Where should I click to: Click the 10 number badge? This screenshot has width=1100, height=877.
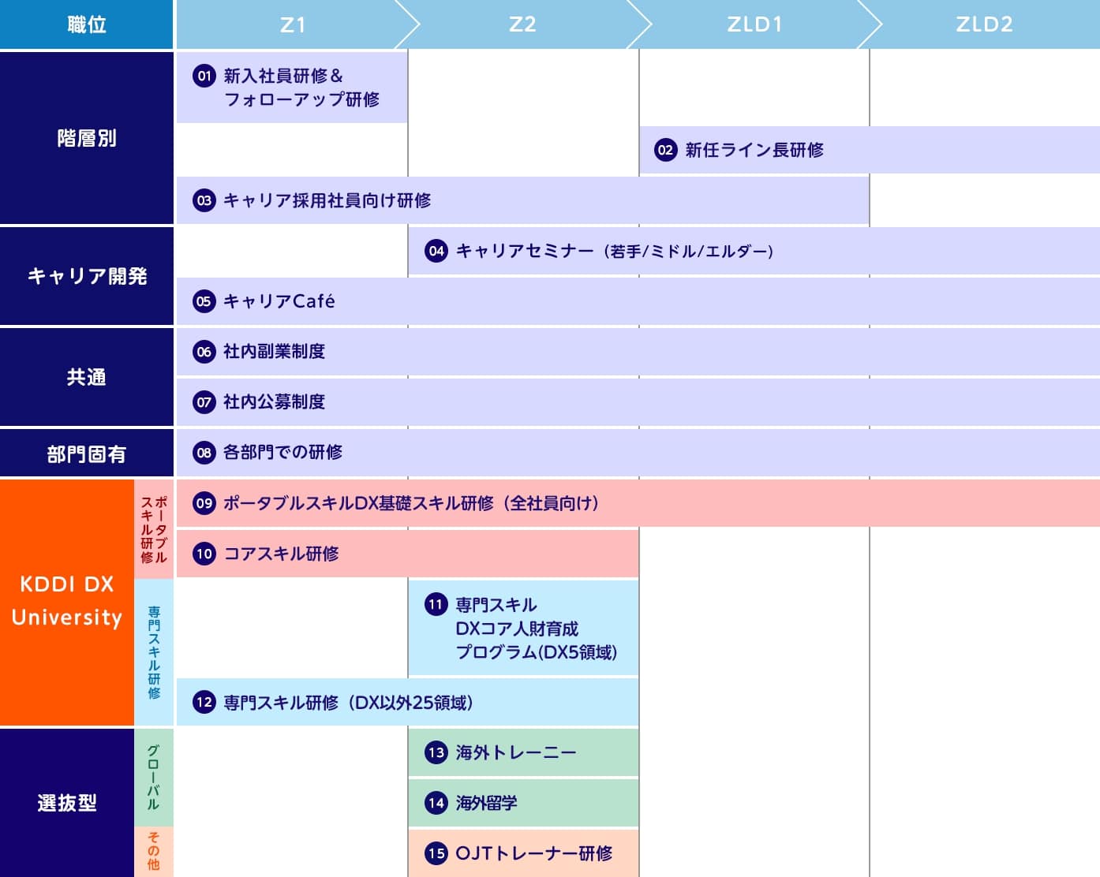204,554
